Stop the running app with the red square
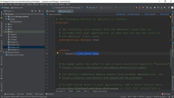Screen dimensions: 174x98 (143, 8)
